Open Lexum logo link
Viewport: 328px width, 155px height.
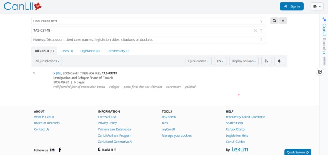240,150
